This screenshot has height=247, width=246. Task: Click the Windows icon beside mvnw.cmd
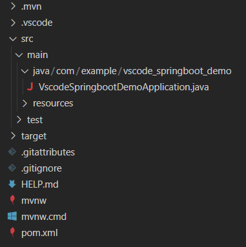pos(12,216)
